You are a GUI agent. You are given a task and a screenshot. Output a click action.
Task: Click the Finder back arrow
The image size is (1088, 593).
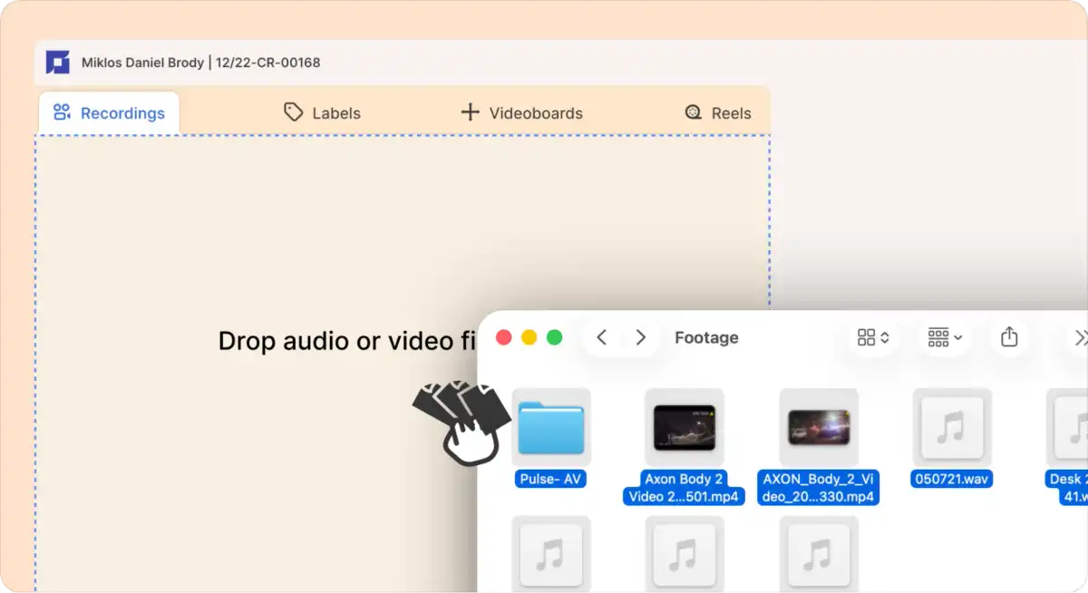pyautogui.click(x=601, y=337)
